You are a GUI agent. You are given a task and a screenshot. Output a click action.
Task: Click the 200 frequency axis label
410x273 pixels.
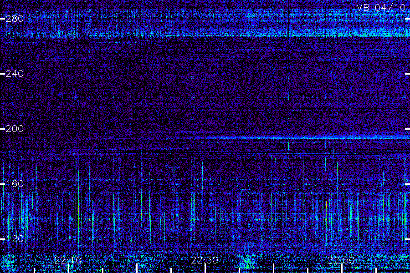(x=15, y=128)
